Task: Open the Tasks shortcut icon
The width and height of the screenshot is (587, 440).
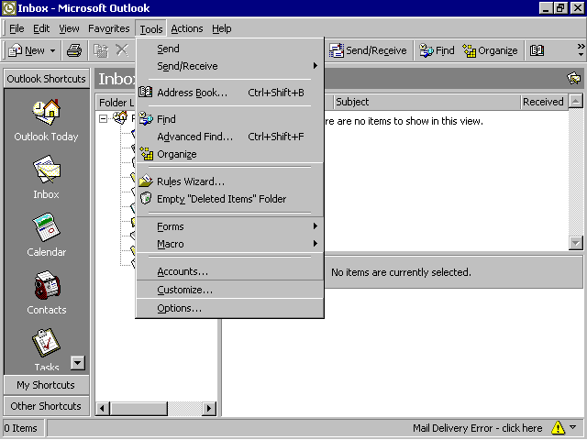Action: tap(47, 342)
